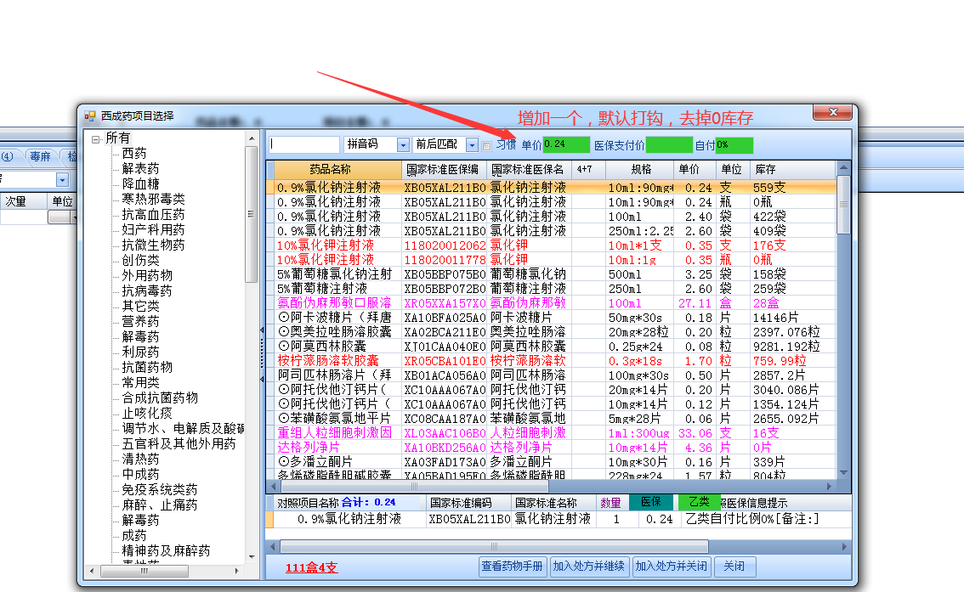Click the drug list horizontal scrollbar right arrow
Image resolution: width=964 pixels, height=592 pixels.
[830, 486]
